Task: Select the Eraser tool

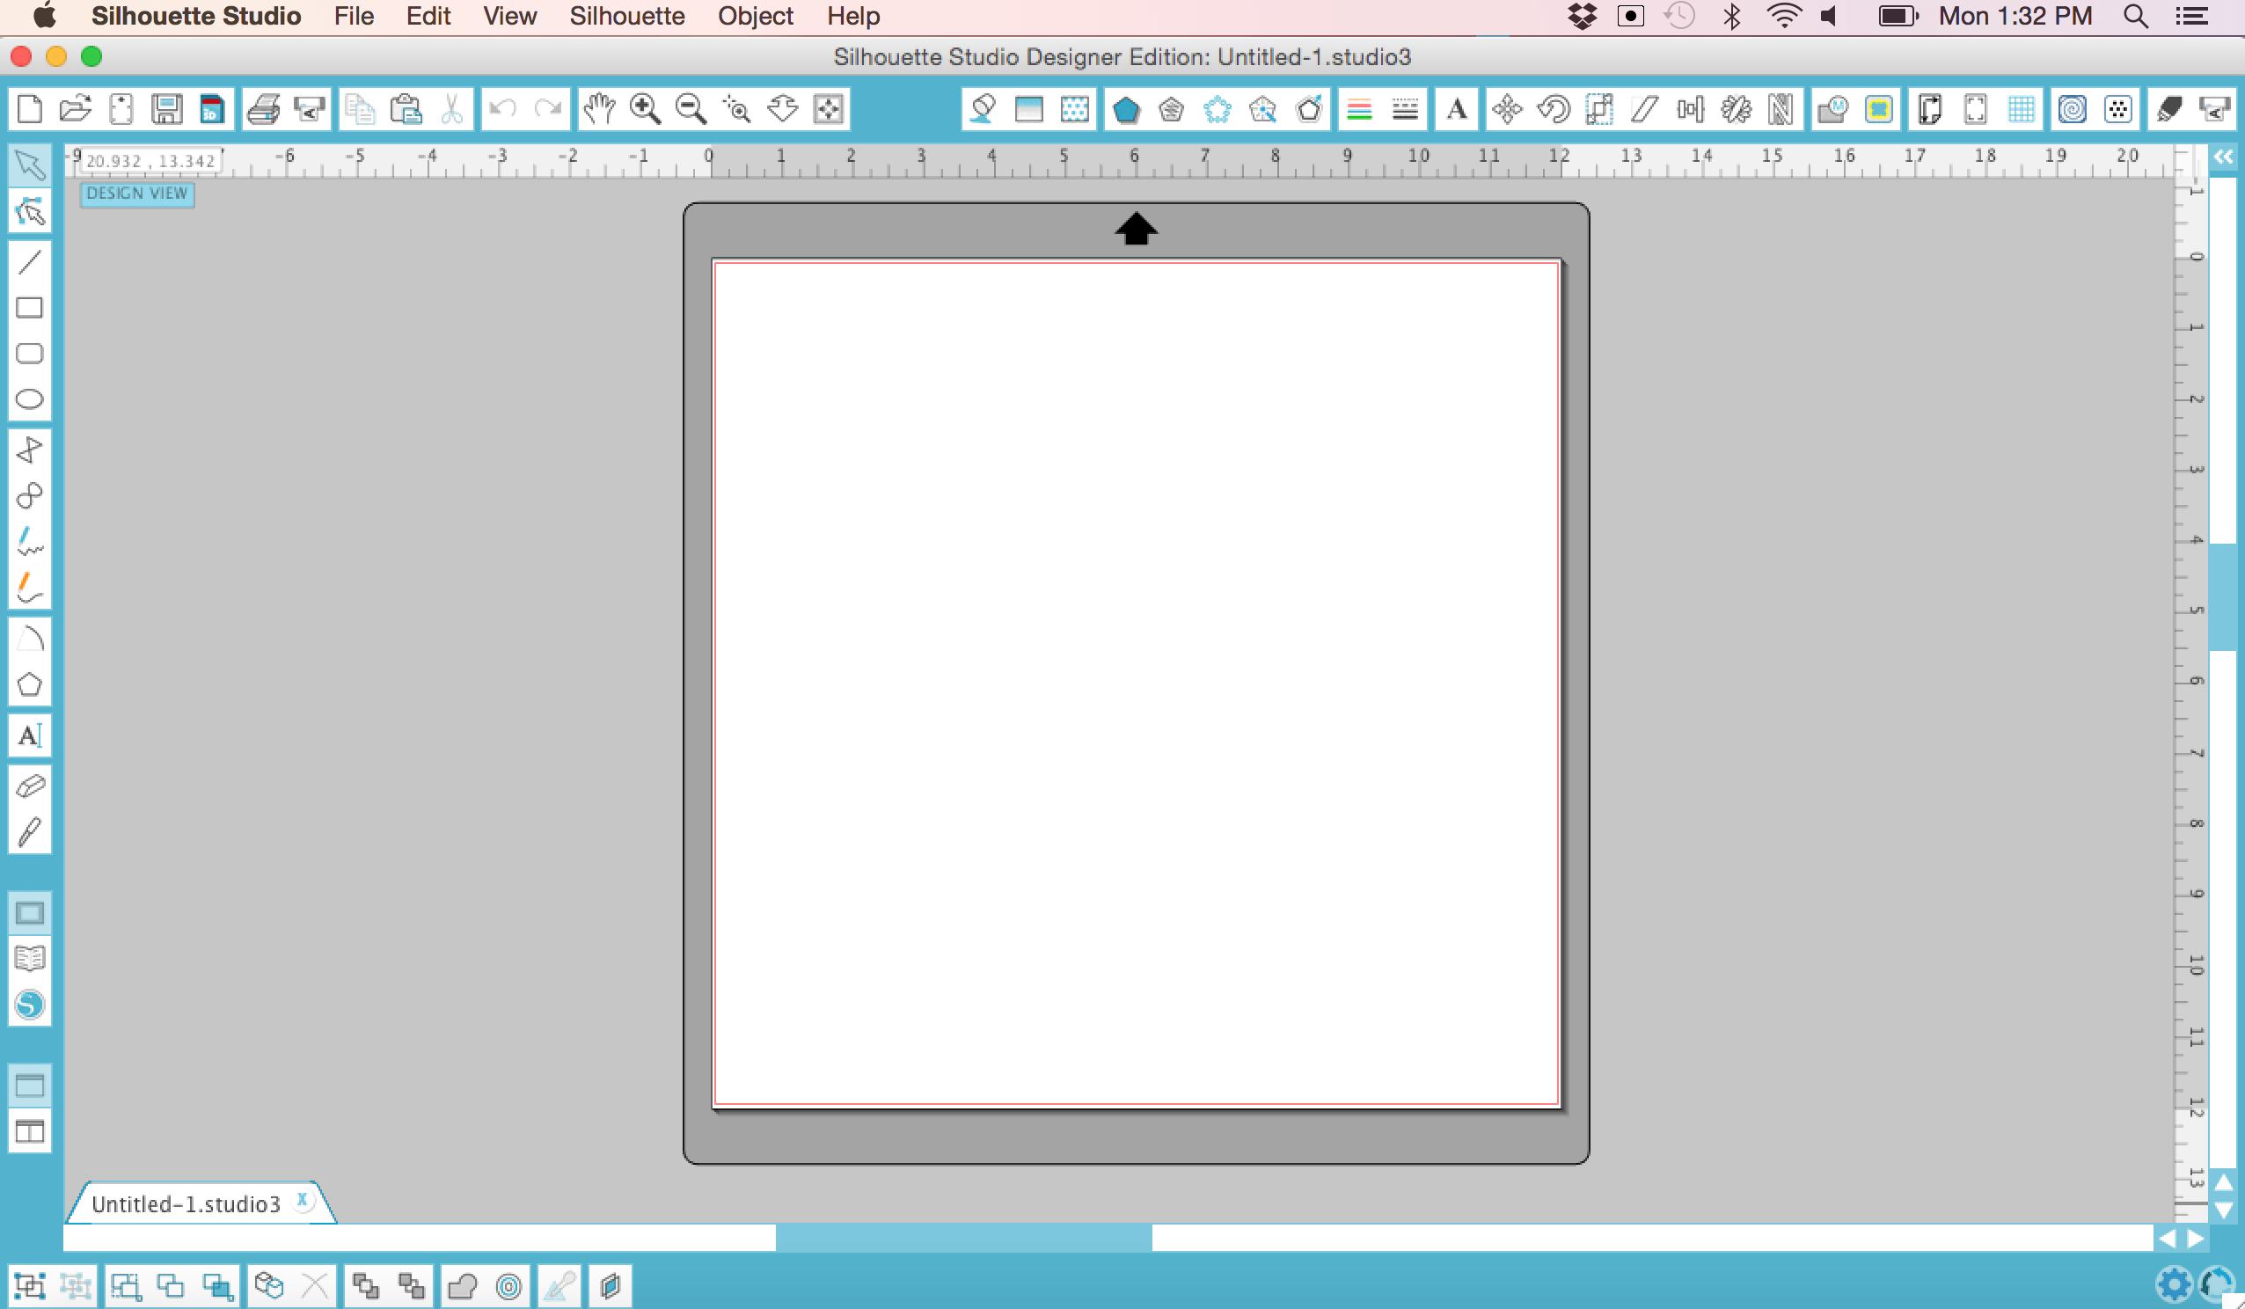Action: tap(29, 786)
